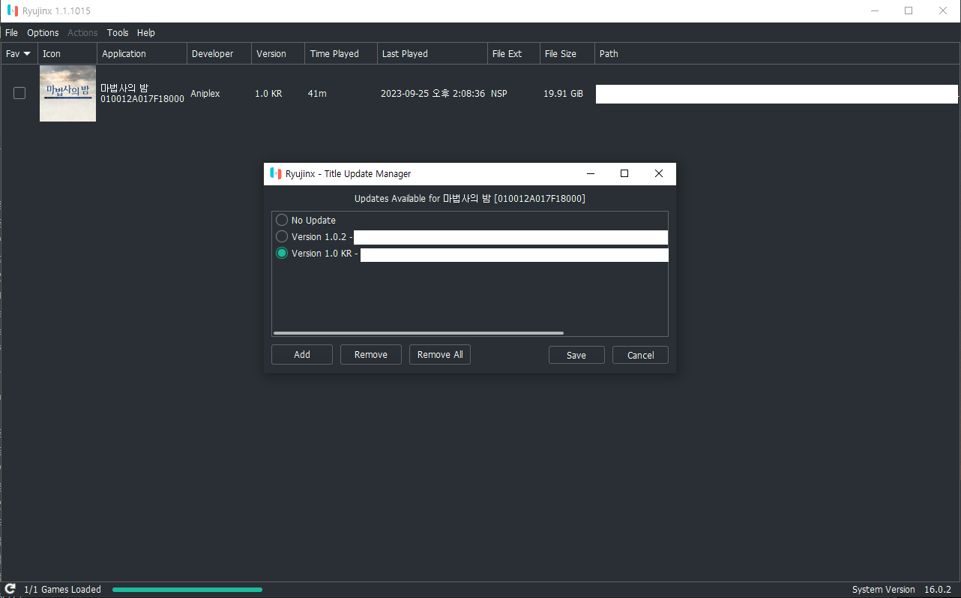Select Version 1.0.2 update radio button
The width and height of the screenshot is (961, 598).
click(x=282, y=236)
